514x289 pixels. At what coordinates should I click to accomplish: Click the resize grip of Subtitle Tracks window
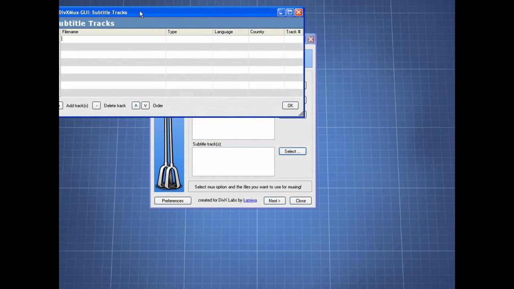coord(301,114)
